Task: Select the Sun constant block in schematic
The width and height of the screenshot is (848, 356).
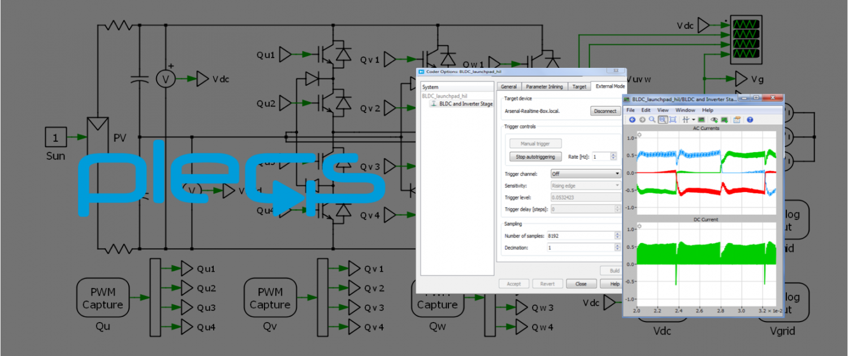Action: click(55, 137)
